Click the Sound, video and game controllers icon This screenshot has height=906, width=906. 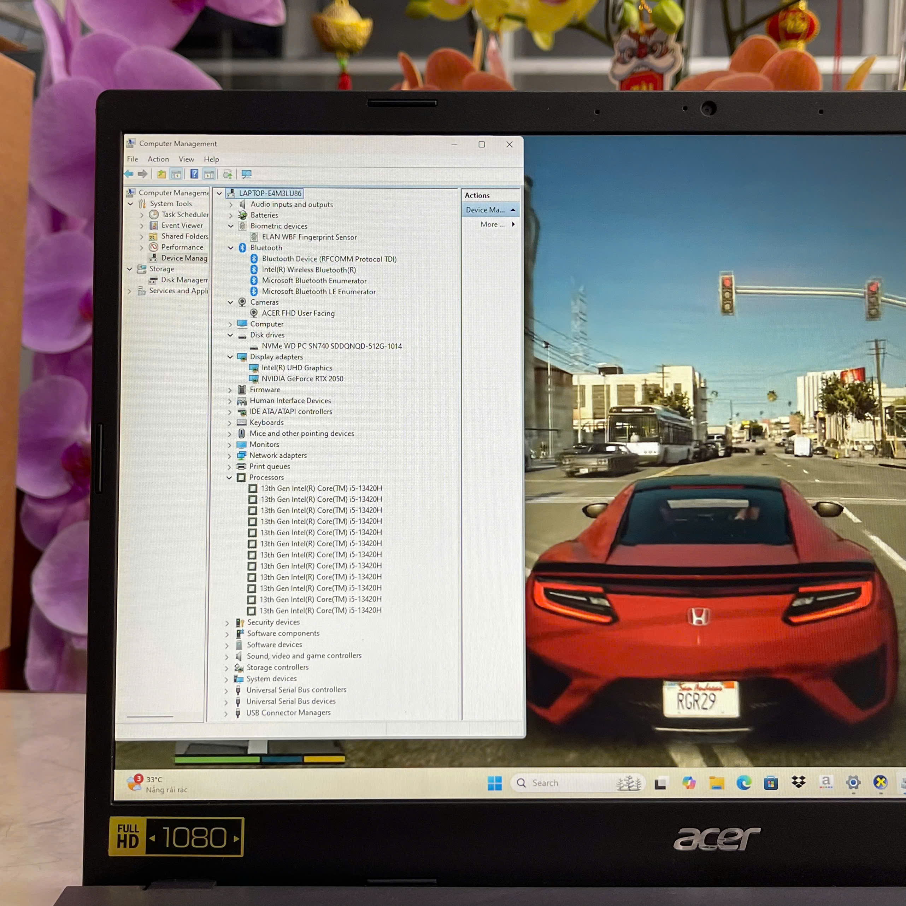239,656
